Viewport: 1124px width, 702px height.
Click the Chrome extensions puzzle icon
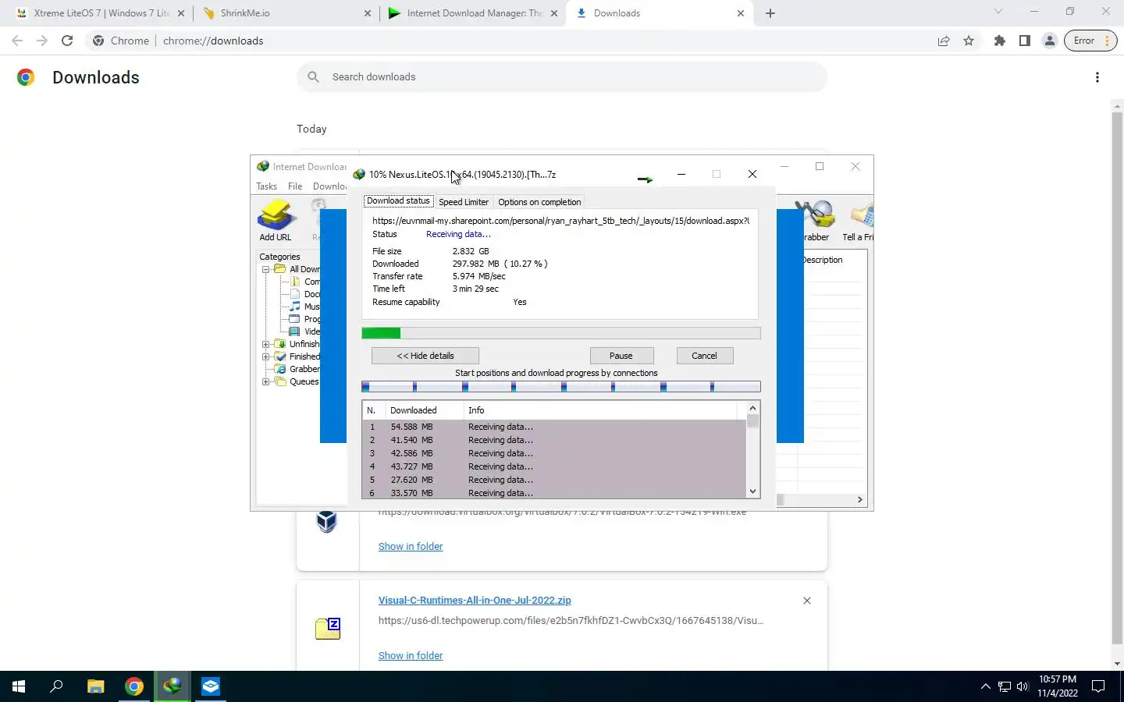pyautogui.click(x=1000, y=41)
